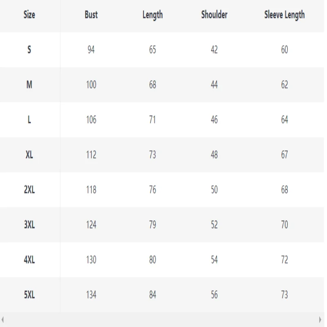327x327 pixels.
Task: Choose the 2XL size row label
Action: pyautogui.click(x=29, y=190)
